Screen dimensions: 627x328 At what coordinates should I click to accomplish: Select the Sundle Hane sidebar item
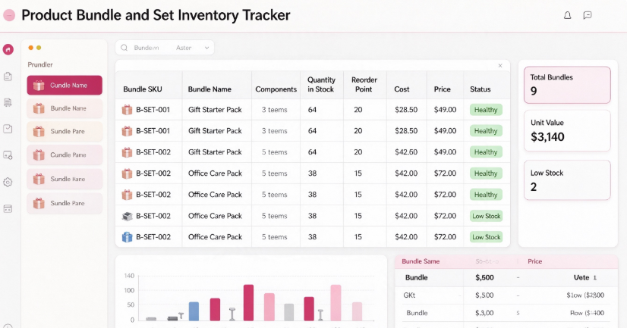pos(65,180)
